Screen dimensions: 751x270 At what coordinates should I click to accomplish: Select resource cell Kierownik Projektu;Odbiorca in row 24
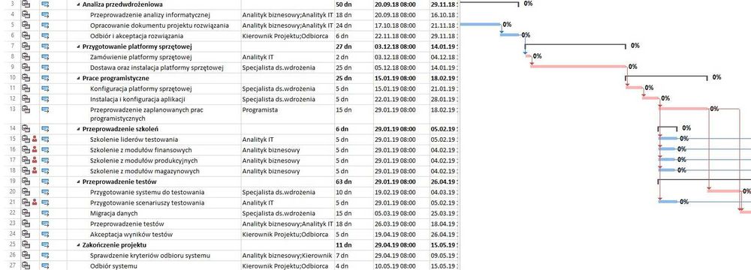point(288,234)
